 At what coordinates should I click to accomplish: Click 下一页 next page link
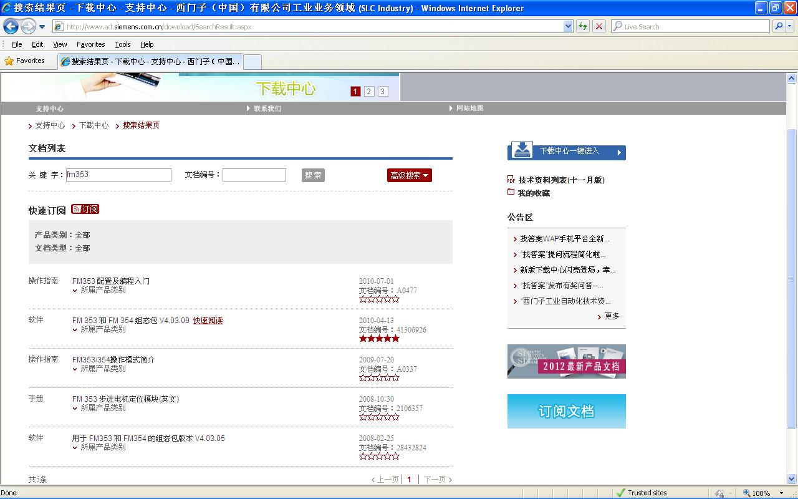click(x=438, y=480)
